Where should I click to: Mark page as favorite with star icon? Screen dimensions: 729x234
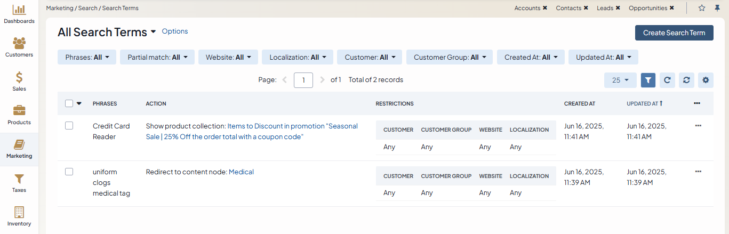(x=702, y=8)
